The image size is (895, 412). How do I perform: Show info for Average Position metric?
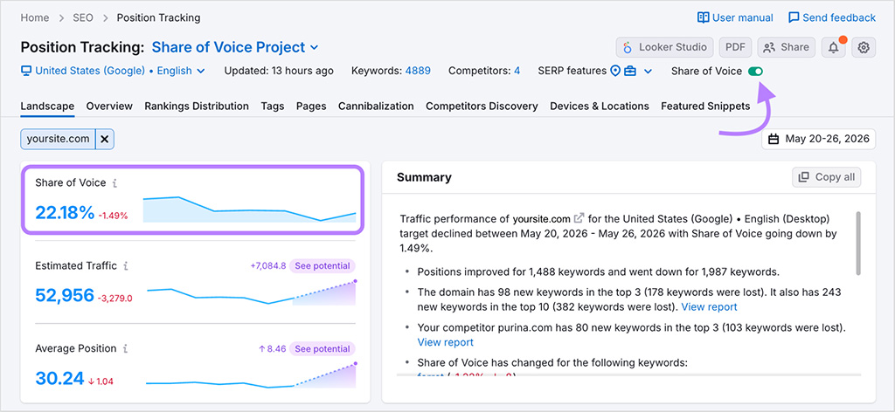126,348
